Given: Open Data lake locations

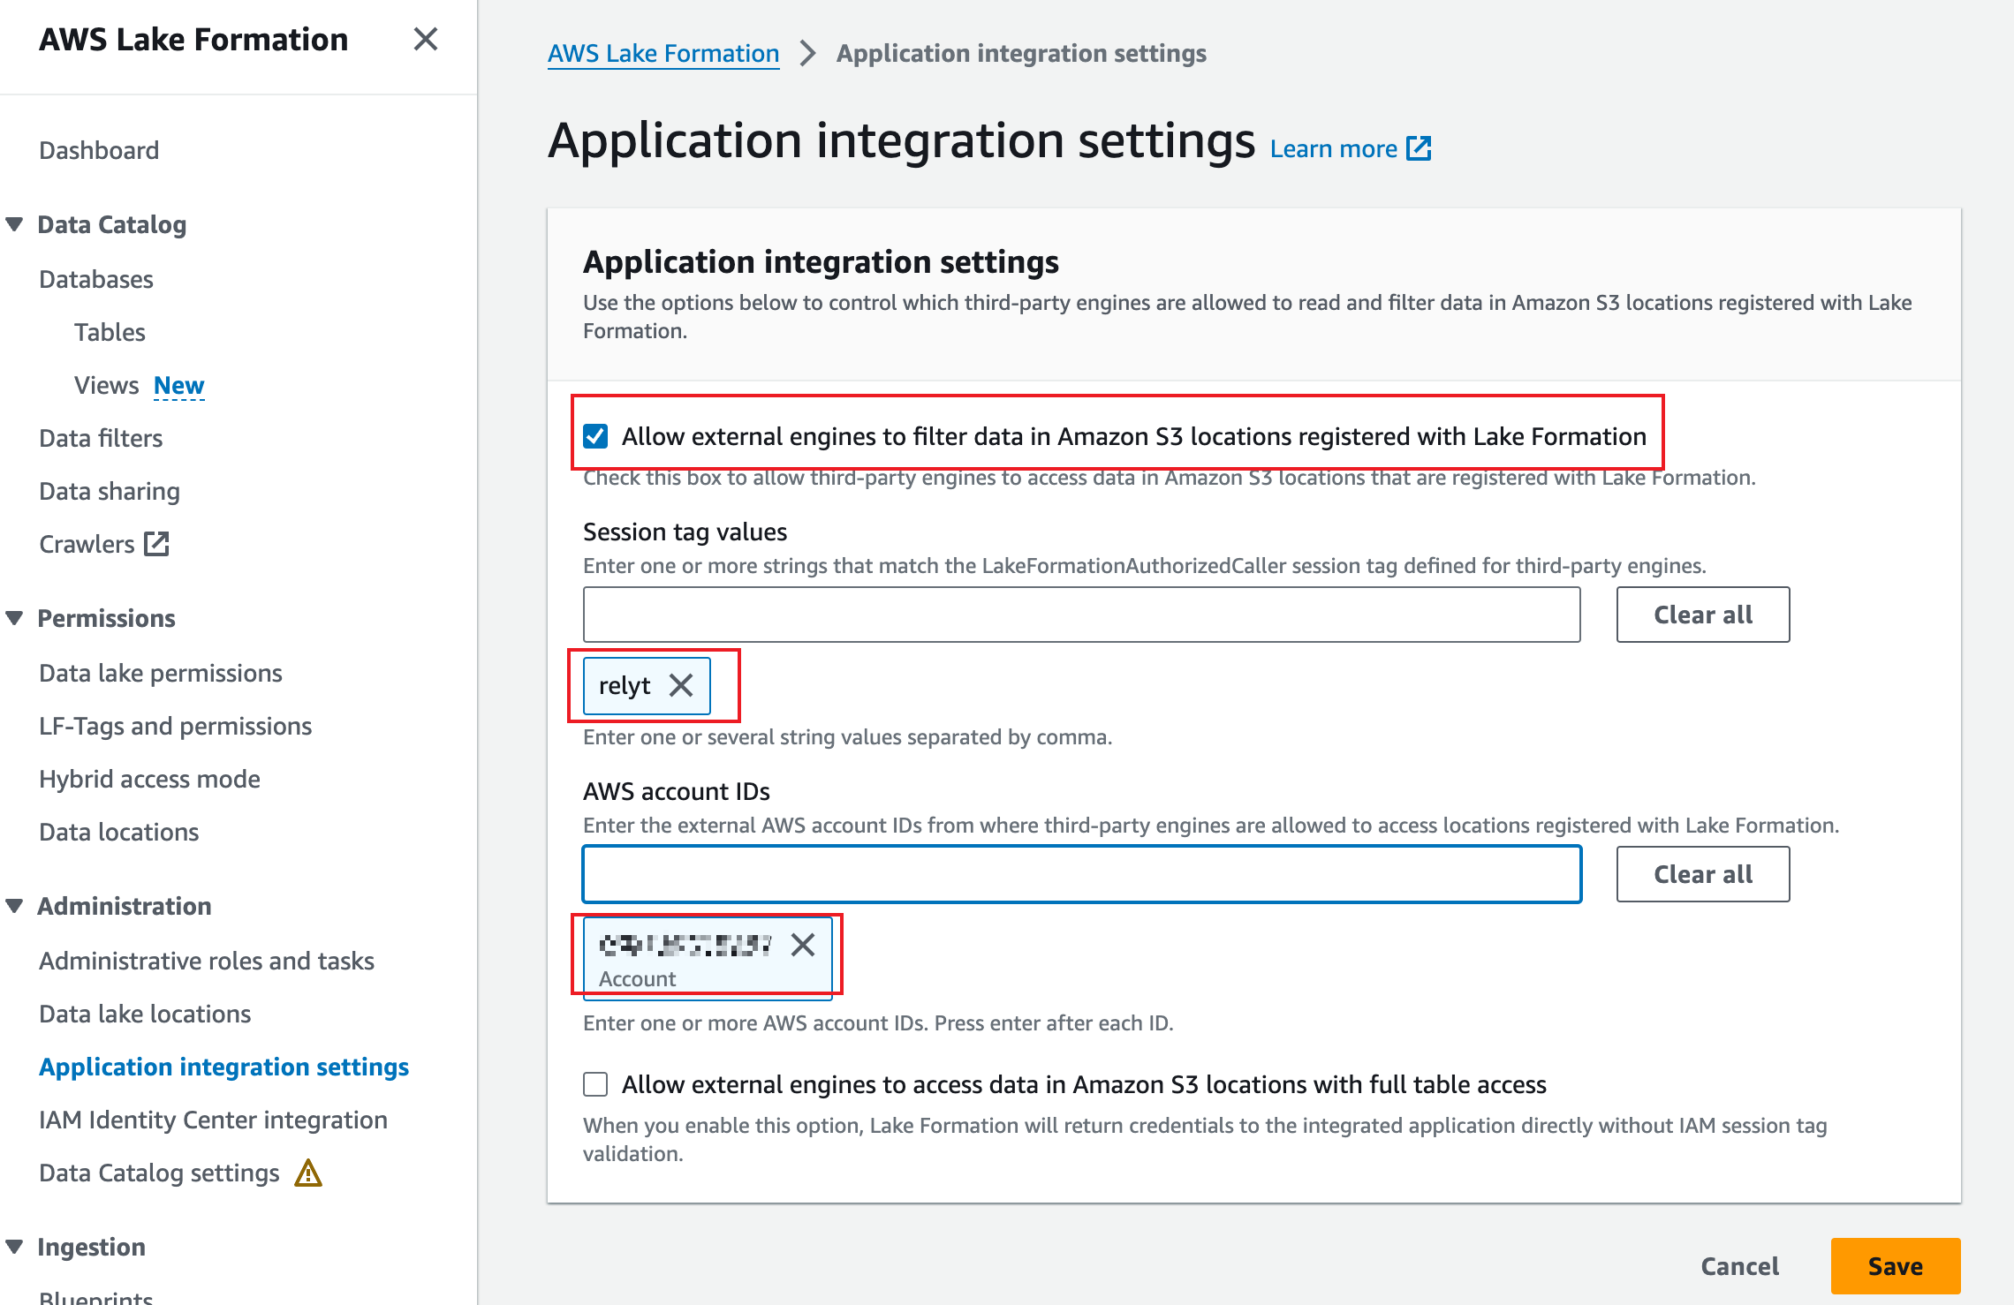Looking at the screenshot, I should click(x=145, y=1014).
